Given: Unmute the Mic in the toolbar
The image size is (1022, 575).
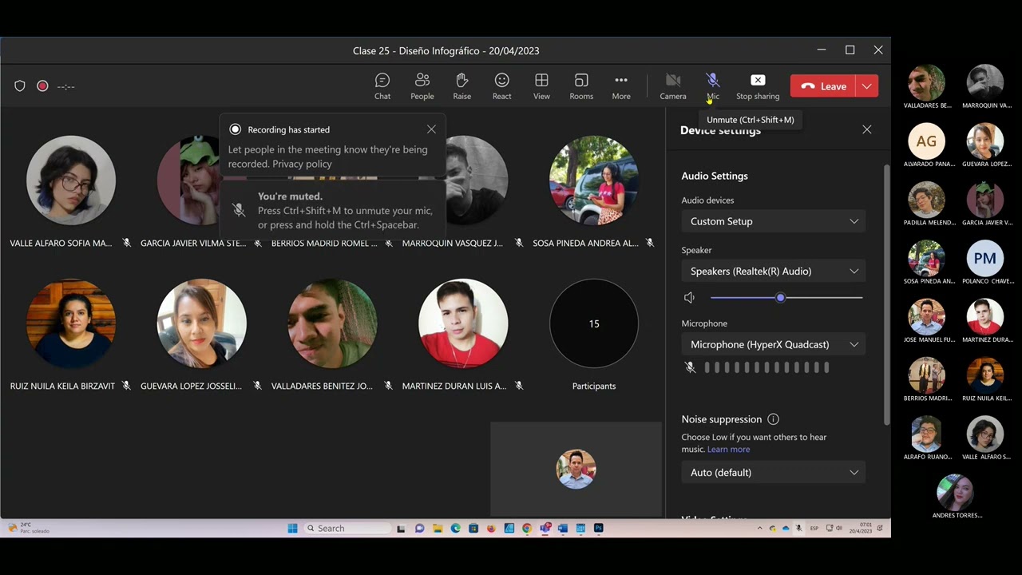Looking at the screenshot, I should coord(713,86).
